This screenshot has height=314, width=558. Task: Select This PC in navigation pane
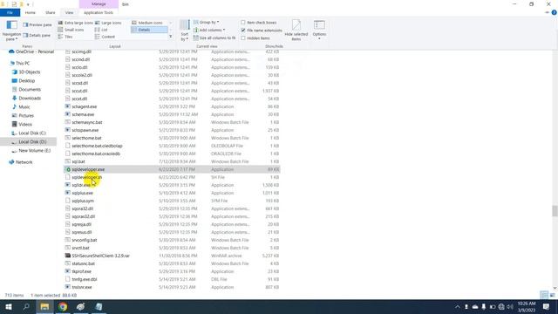pyautogui.click(x=19, y=63)
